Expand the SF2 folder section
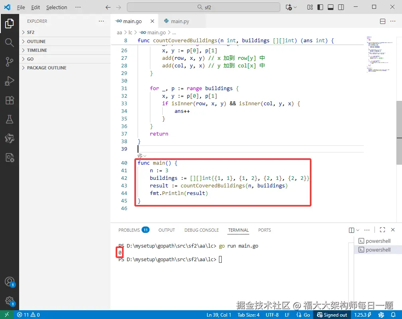 [x=65, y=32]
